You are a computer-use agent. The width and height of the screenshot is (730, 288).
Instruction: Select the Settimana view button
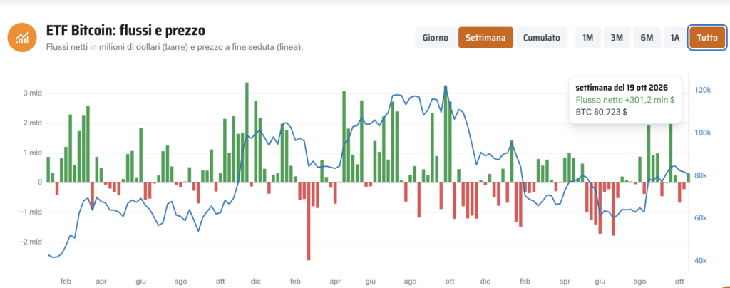click(x=485, y=38)
